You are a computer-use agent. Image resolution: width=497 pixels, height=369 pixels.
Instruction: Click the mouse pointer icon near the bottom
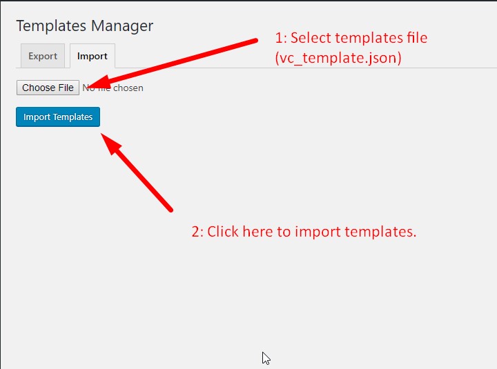(266, 358)
